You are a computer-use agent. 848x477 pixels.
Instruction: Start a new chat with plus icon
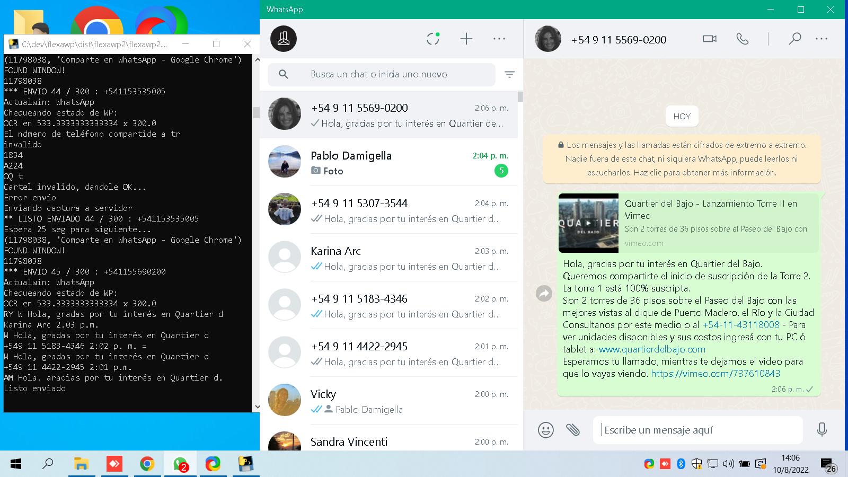466,39
